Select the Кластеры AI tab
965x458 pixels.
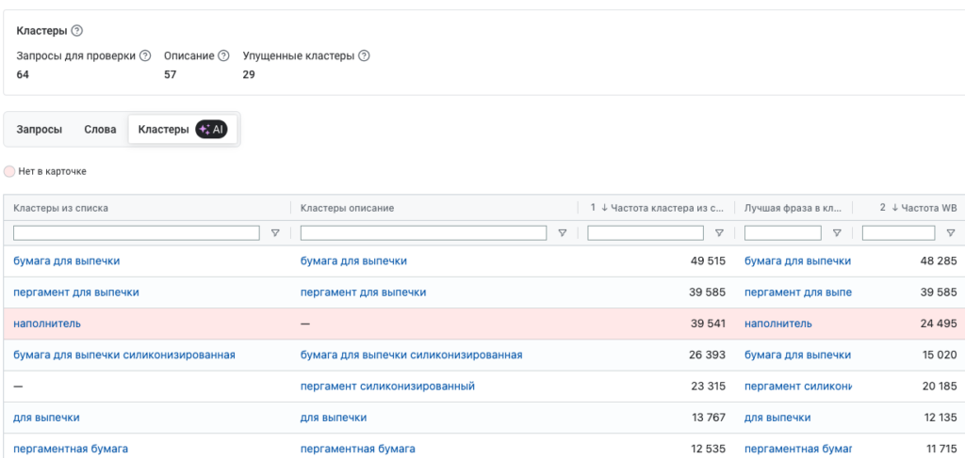tap(181, 130)
